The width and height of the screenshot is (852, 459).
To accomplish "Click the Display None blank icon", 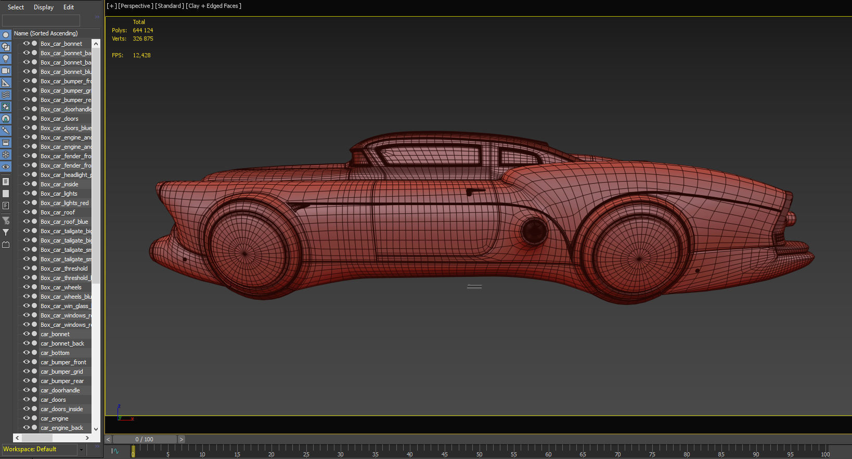I will point(6,194).
